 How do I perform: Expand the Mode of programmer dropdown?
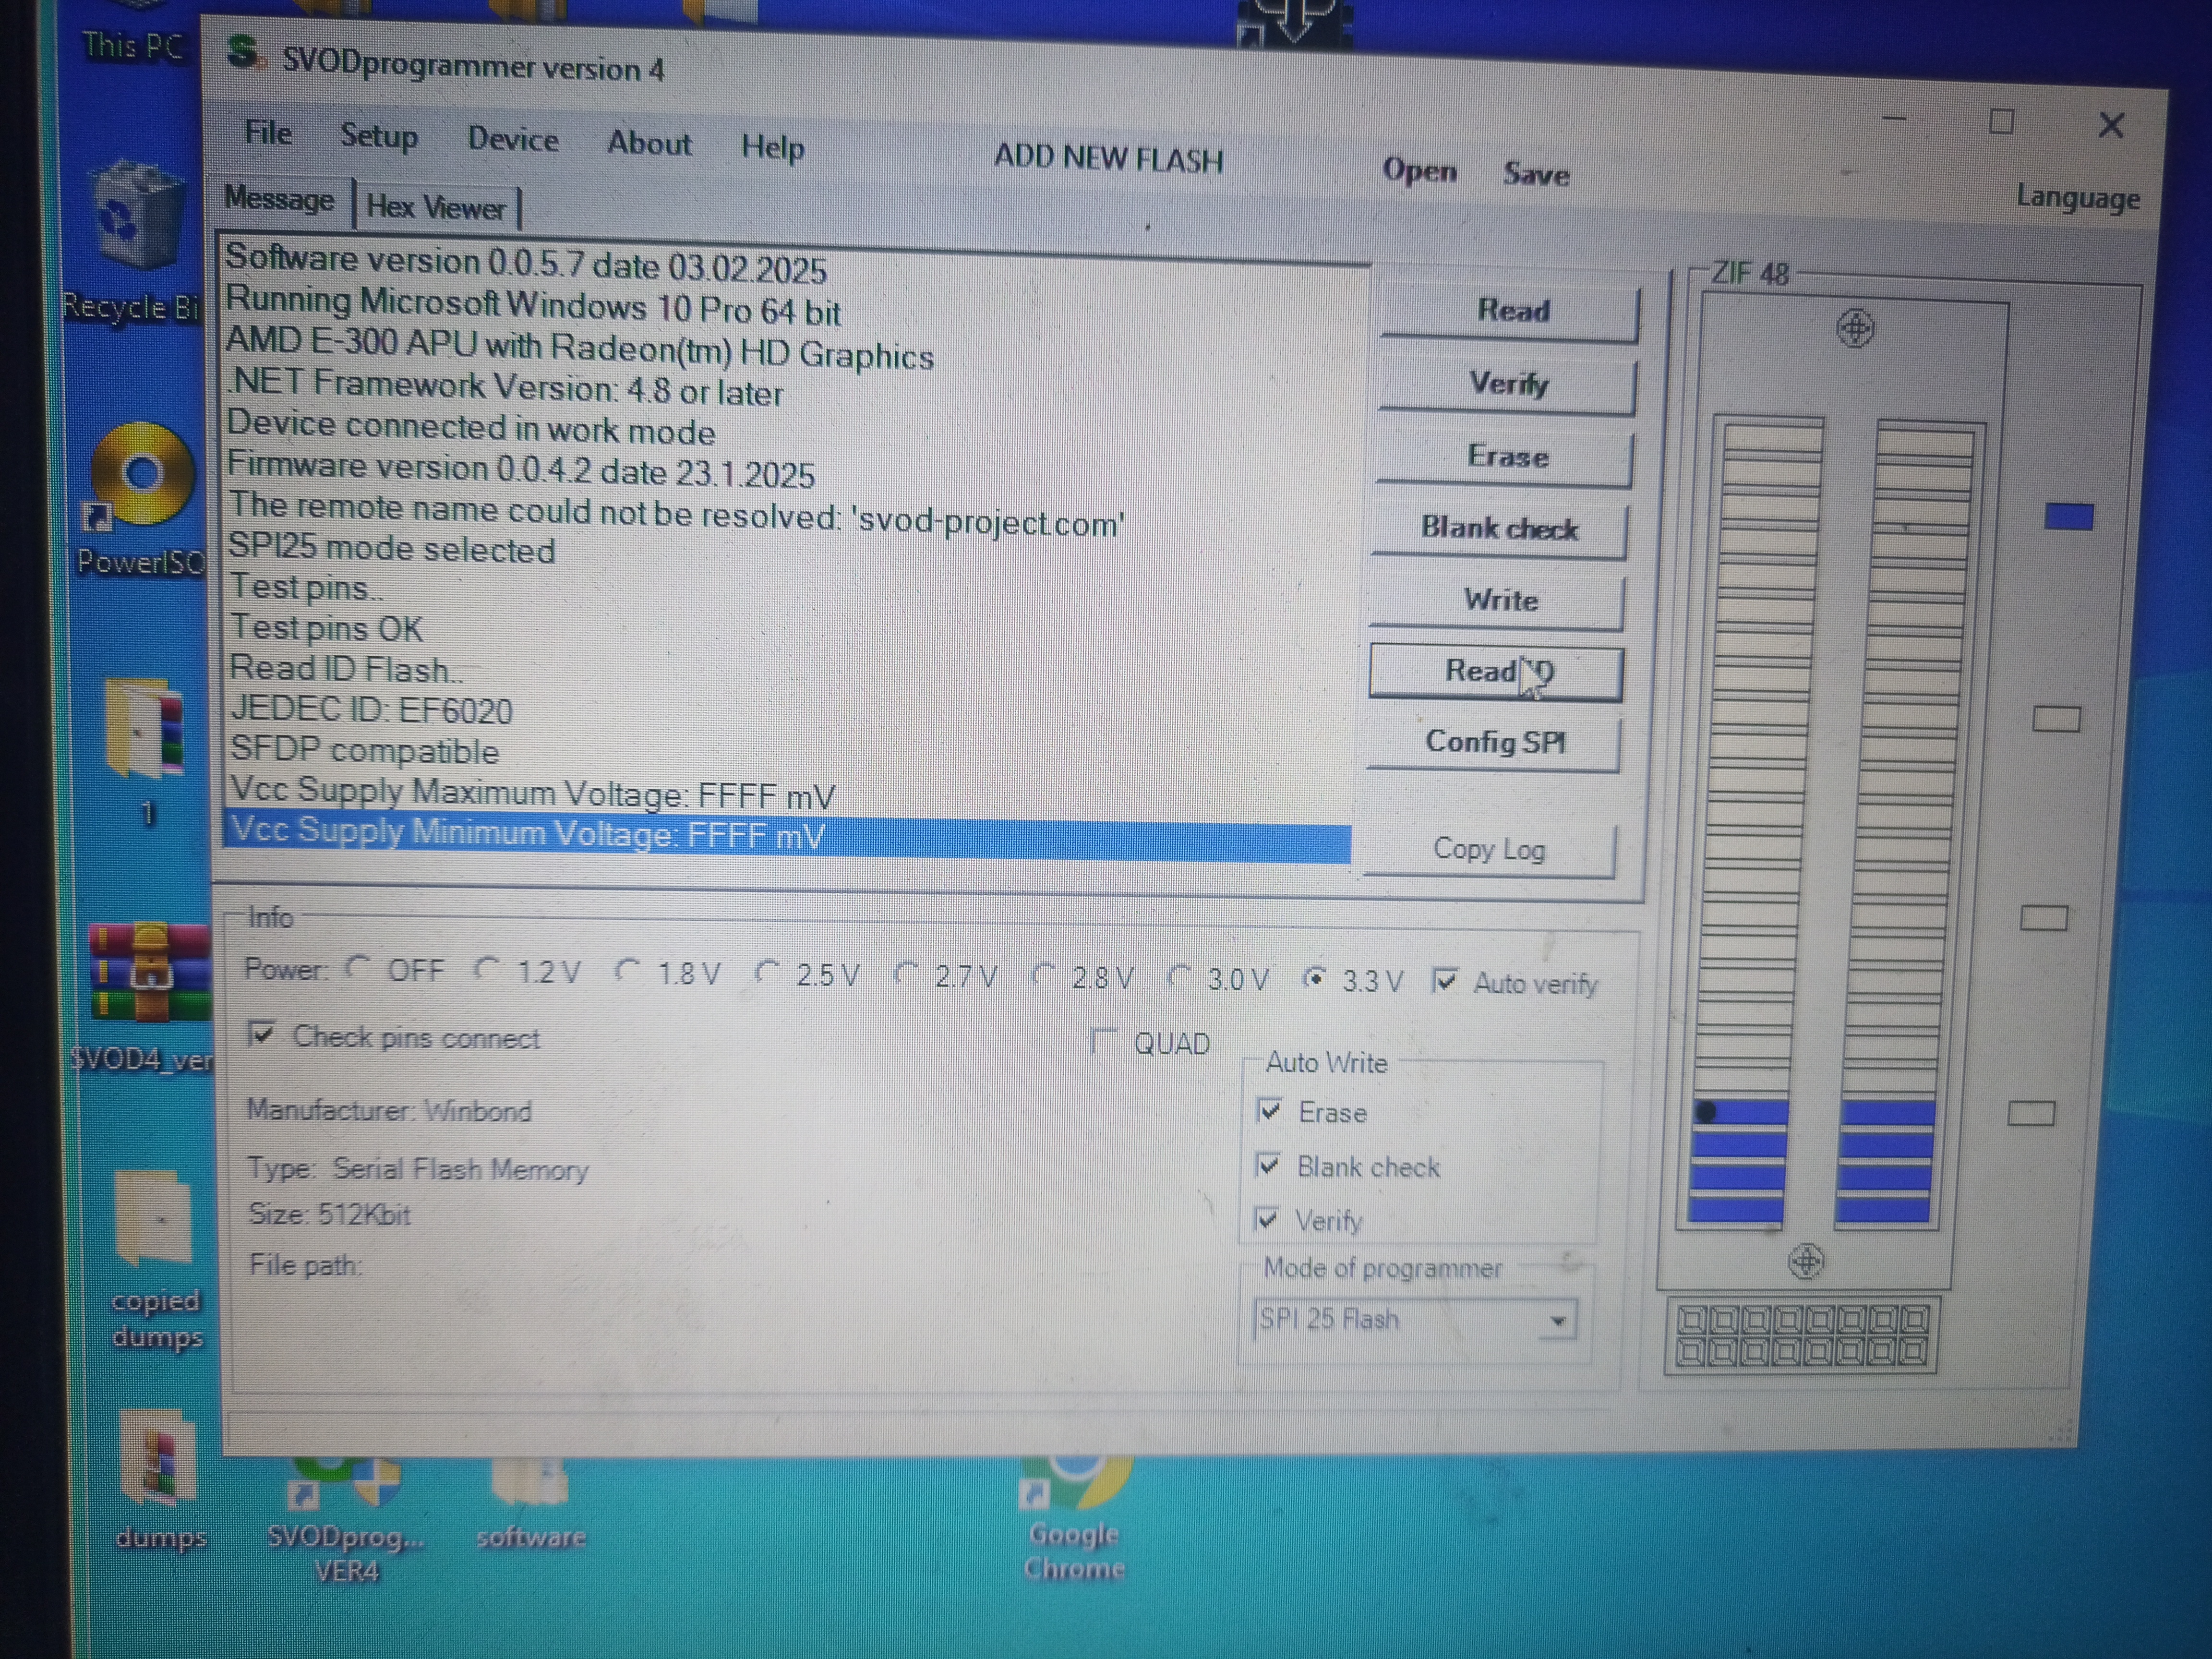[1557, 1320]
